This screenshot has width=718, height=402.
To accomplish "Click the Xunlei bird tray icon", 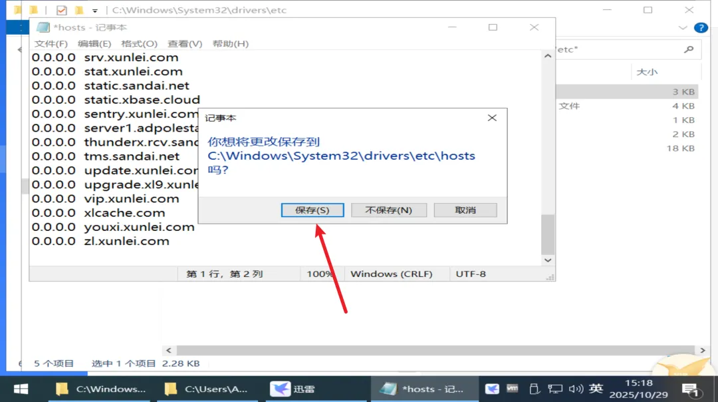I will [492, 389].
